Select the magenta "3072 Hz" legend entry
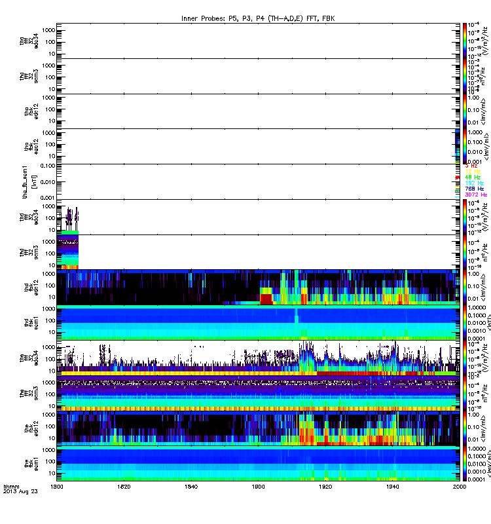 476,195
